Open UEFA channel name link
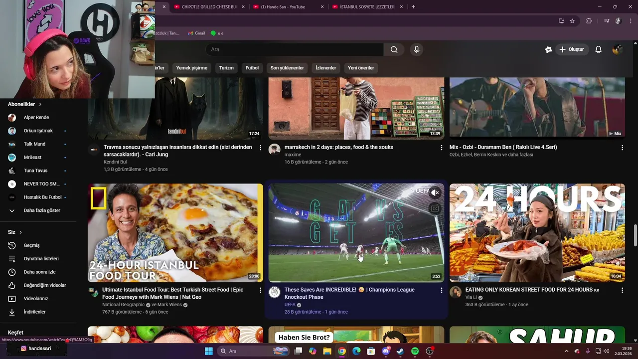Screen dimensions: 638x359 point(290,305)
